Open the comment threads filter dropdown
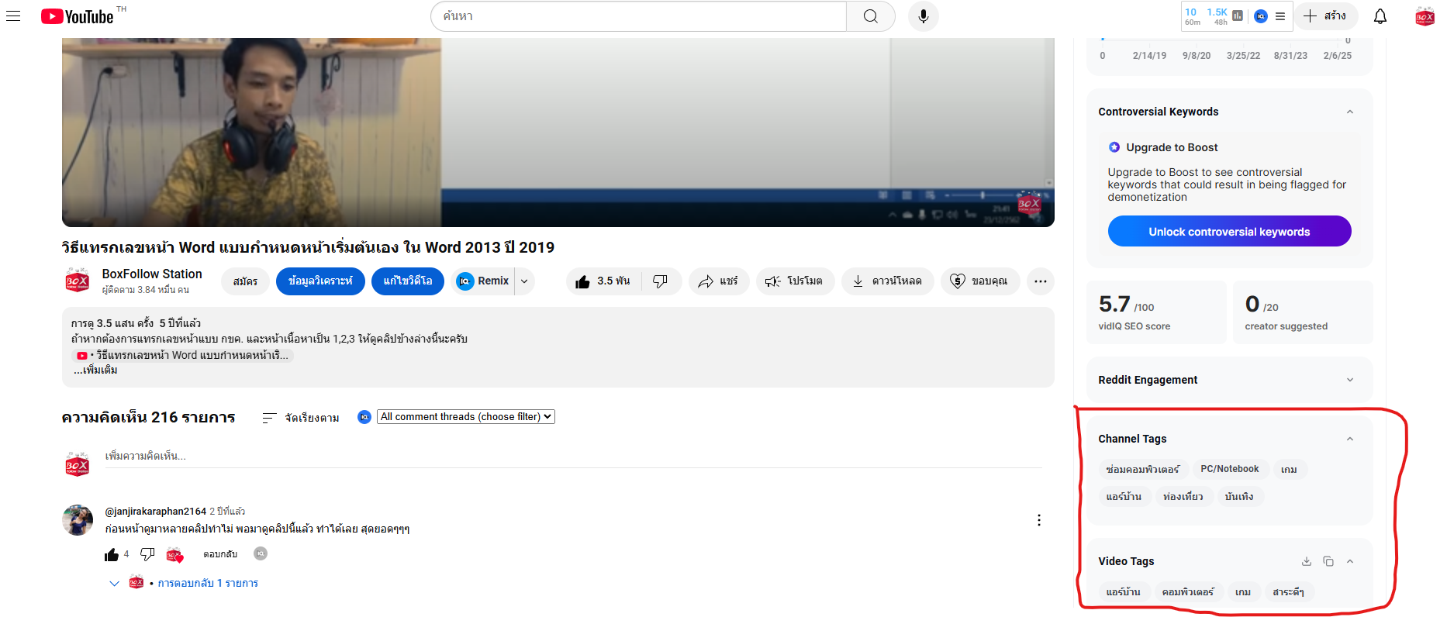This screenshot has width=1447, height=617. point(465,417)
